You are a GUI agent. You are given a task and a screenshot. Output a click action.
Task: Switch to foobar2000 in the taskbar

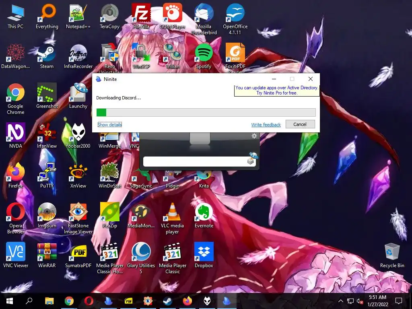click(207, 301)
